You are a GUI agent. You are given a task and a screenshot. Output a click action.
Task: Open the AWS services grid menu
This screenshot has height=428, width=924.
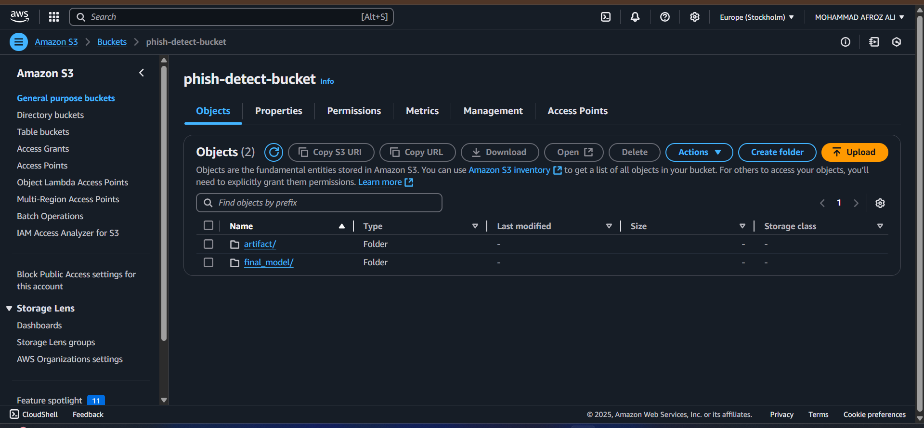click(54, 17)
